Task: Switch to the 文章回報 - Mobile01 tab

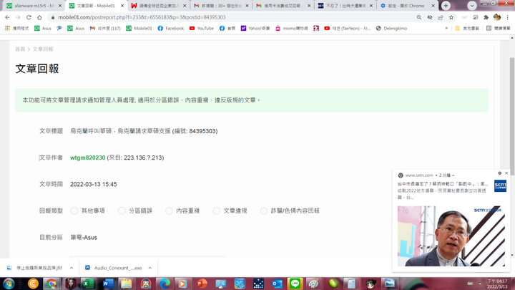Action: tap(96, 6)
